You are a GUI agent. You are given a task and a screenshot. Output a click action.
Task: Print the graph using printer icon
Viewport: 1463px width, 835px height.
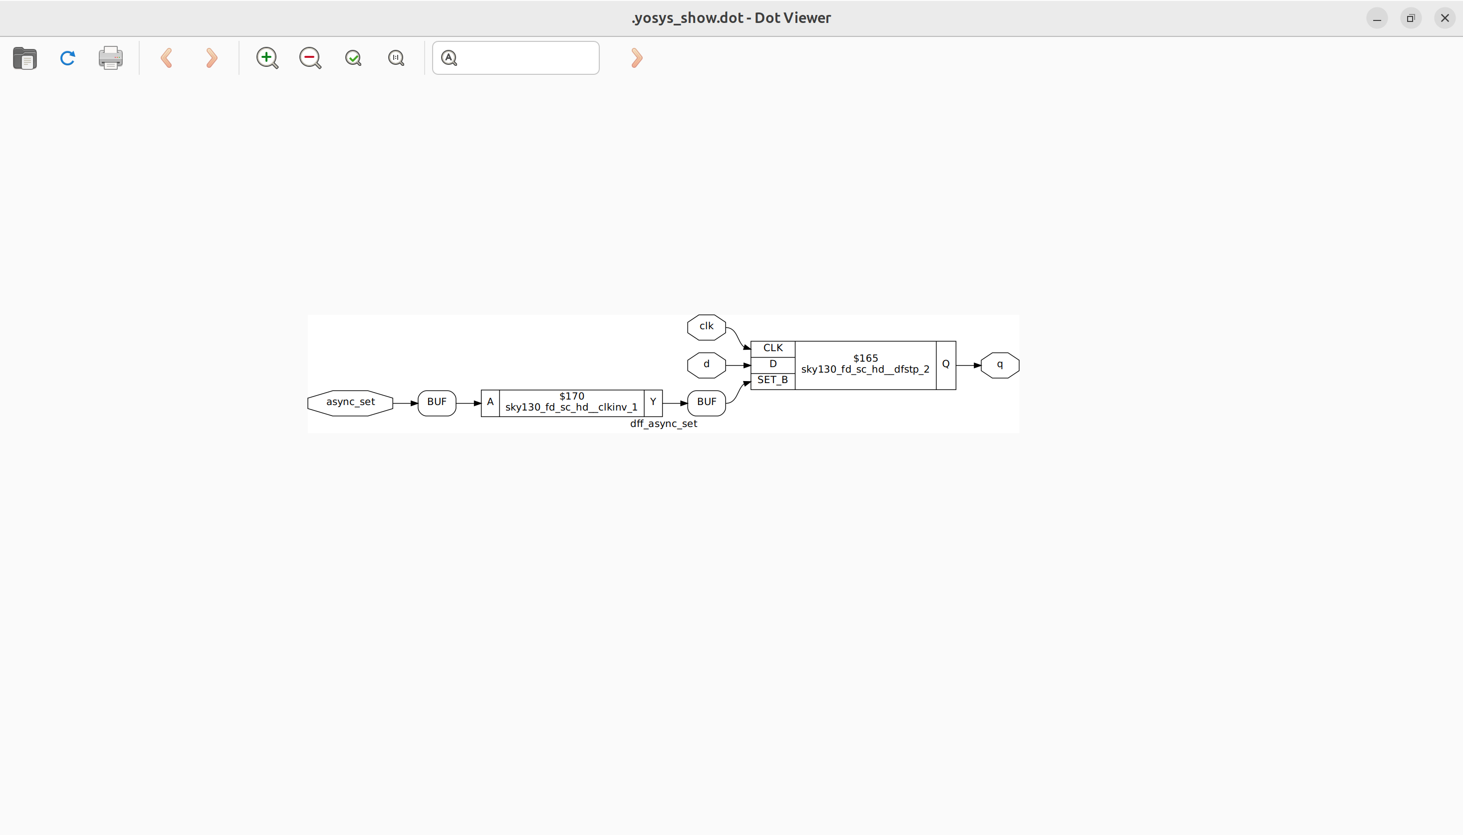point(111,58)
